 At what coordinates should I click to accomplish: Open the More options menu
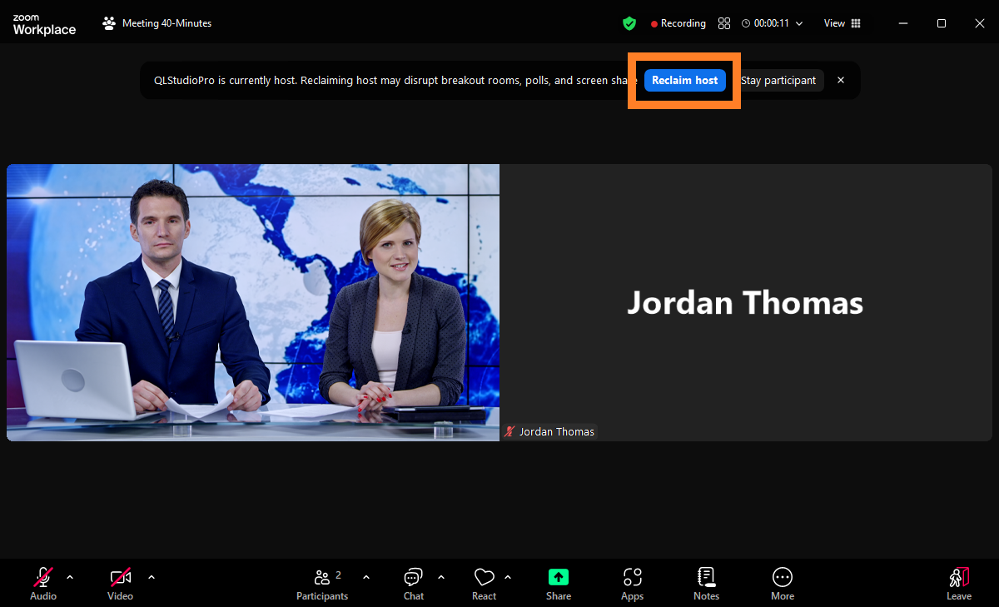click(783, 583)
